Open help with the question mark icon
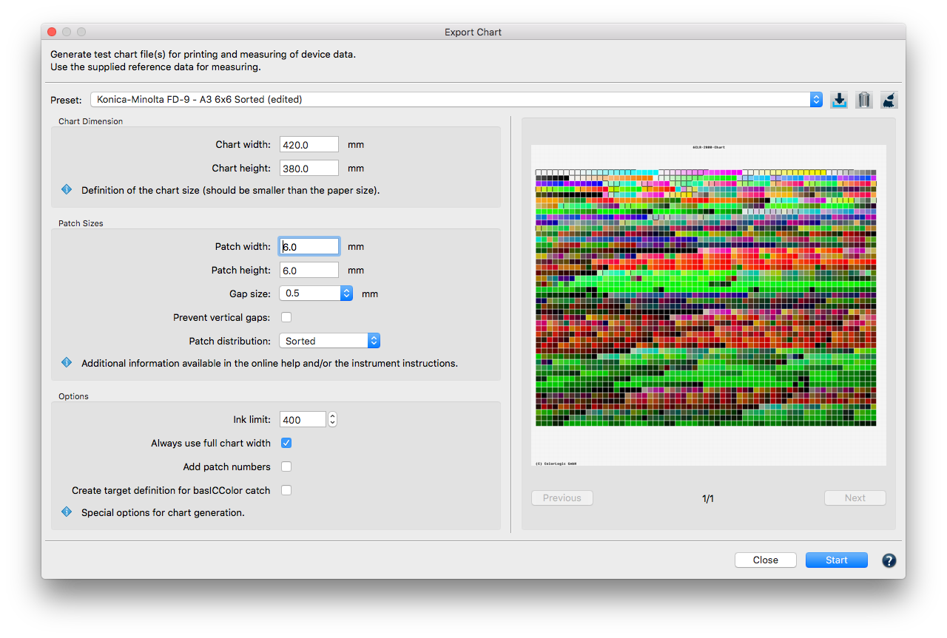 tap(889, 560)
